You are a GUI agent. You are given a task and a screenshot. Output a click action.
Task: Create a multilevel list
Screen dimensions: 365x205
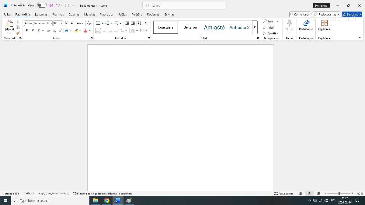(117, 23)
